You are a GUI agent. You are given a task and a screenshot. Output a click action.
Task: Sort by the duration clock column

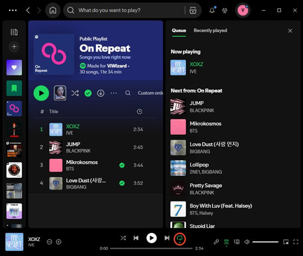(139, 111)
